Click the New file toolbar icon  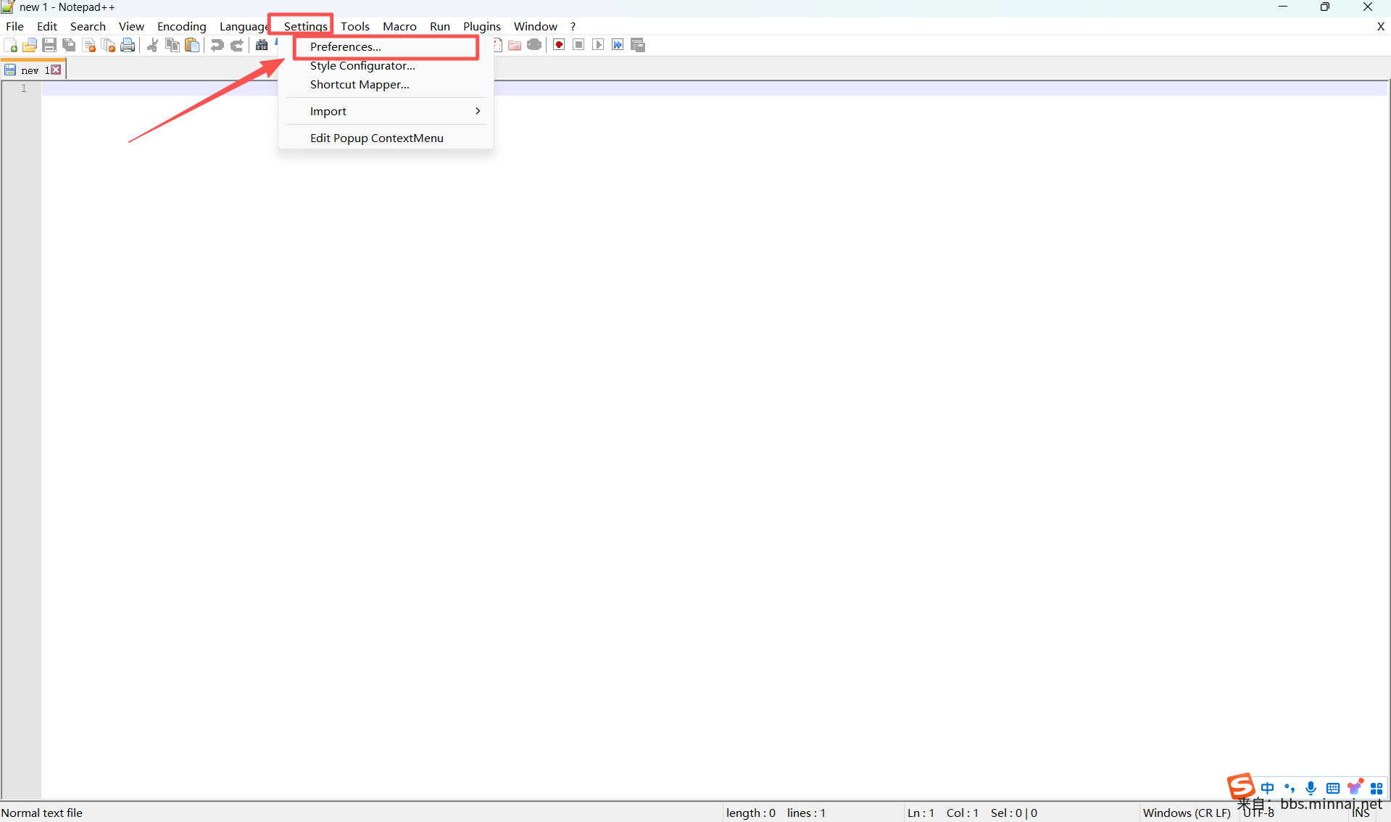coord(11,46)
